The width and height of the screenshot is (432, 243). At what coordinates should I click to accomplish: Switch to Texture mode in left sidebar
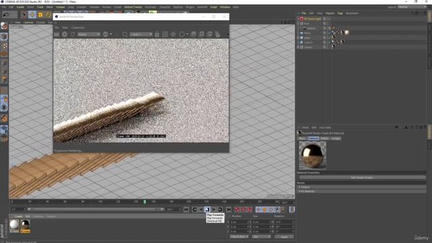pyautogui.click(x=4, y=45)
